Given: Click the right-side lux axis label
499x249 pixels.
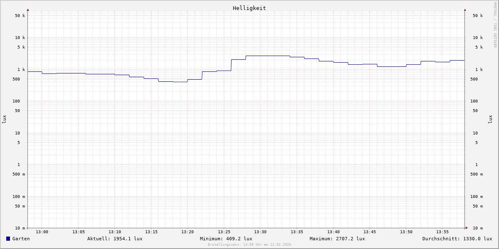Looking at the screenshot, I should pos(490,119).
